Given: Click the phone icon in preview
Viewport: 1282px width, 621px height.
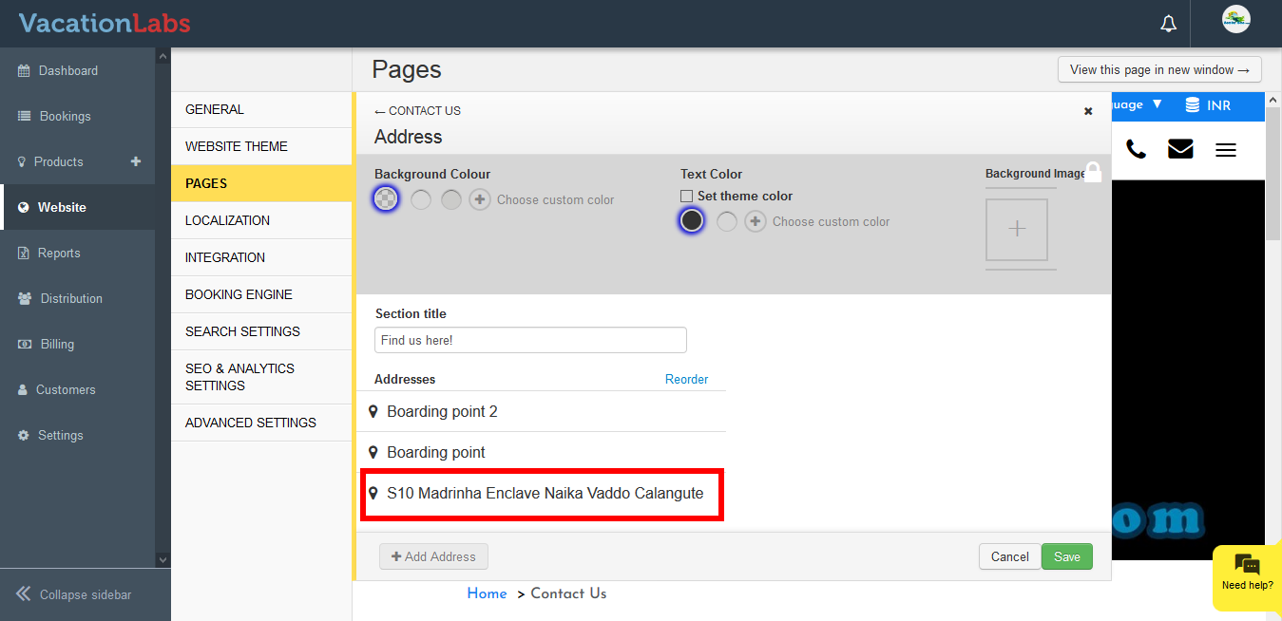Looking at the screenshot, I should [1136, 149].
